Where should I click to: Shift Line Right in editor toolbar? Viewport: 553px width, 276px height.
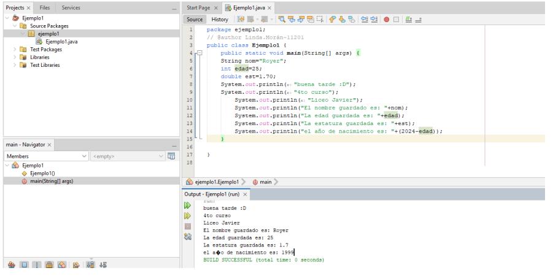pos(374,20)
